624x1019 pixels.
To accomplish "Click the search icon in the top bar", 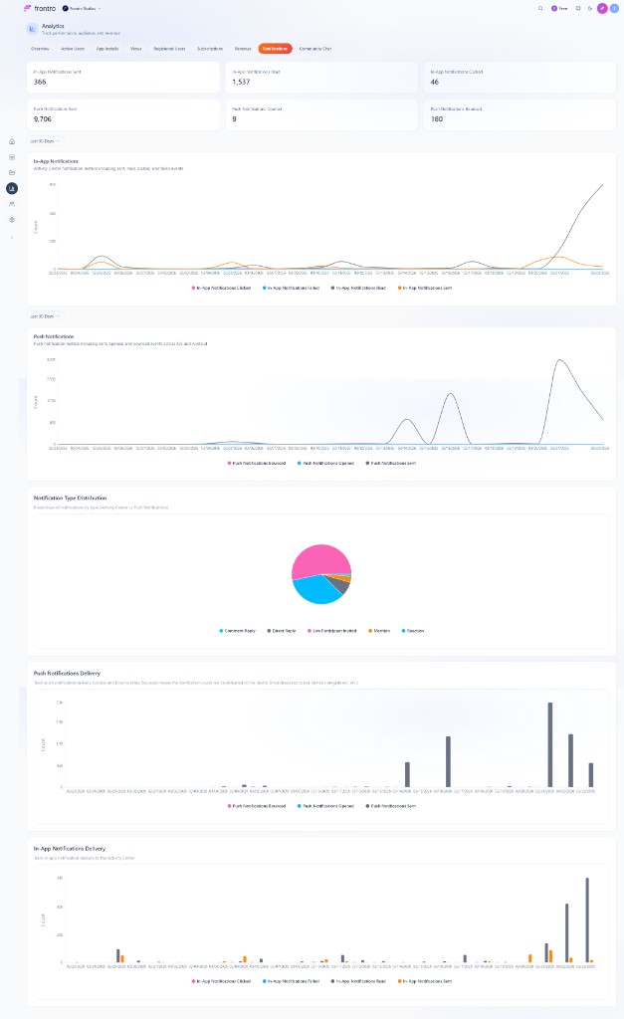I will (x=540, y=8).
